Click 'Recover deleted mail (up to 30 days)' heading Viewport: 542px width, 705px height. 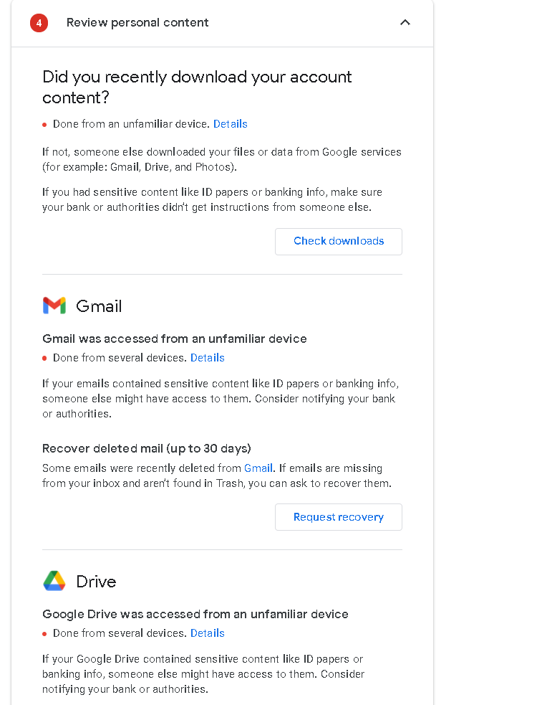(x=147, y=448)
